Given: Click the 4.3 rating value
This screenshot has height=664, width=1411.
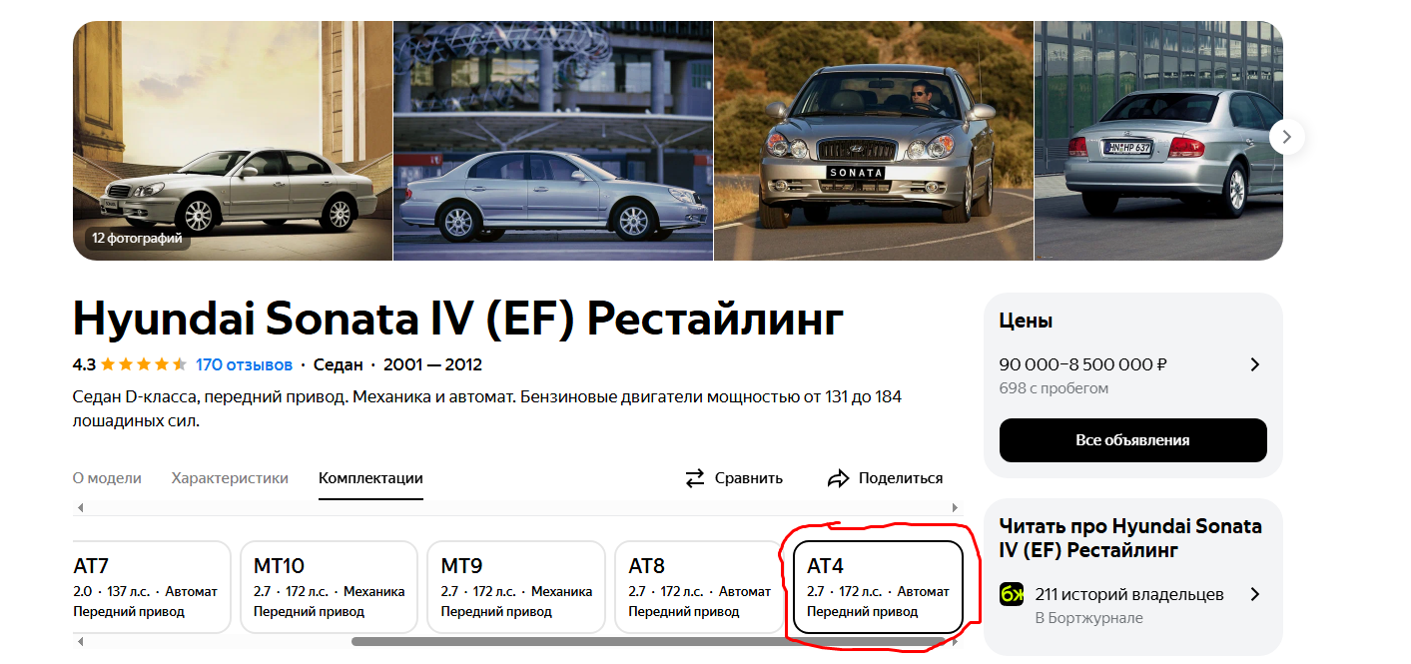Looking at the screenshot, I should pyautogui.click(x=84, y=364).
